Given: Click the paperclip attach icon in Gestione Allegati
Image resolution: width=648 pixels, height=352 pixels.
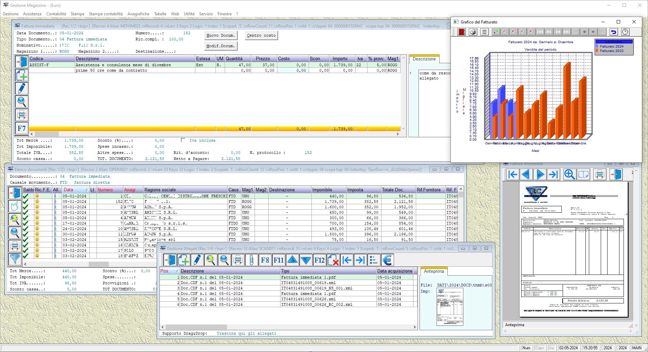Looking at the screenshot, I should click(x=251, y=260).
